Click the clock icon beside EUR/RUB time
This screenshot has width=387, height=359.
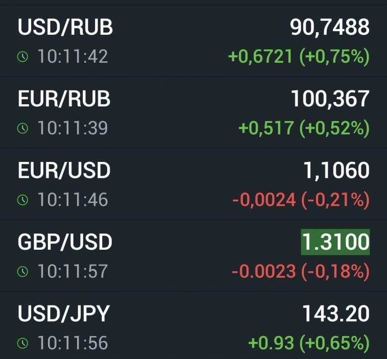click(x=22, y=128)
